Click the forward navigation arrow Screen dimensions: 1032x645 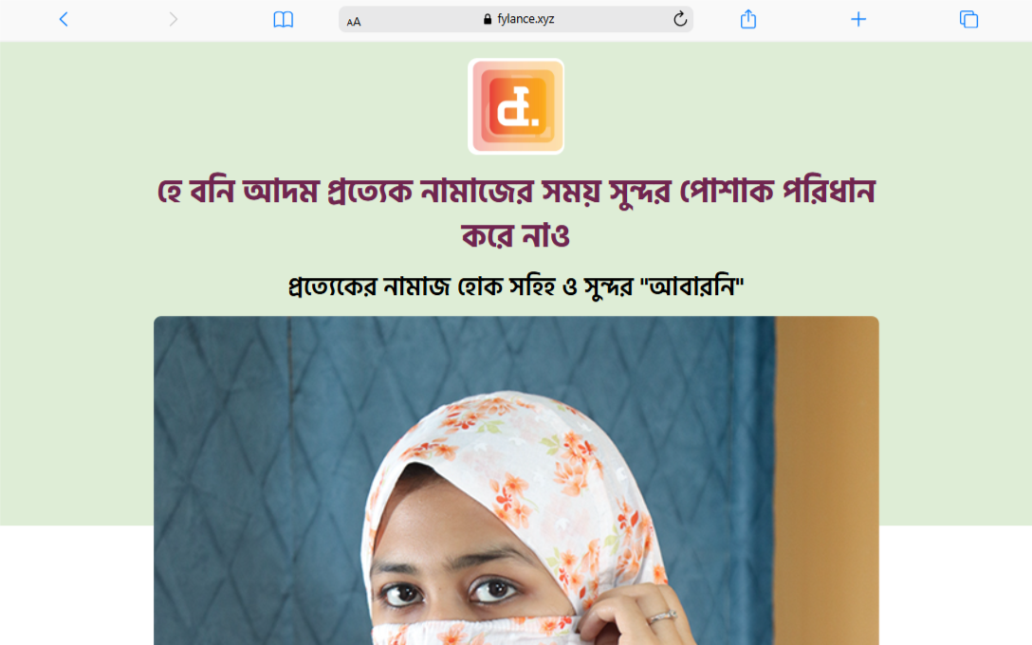pos(173,19)
